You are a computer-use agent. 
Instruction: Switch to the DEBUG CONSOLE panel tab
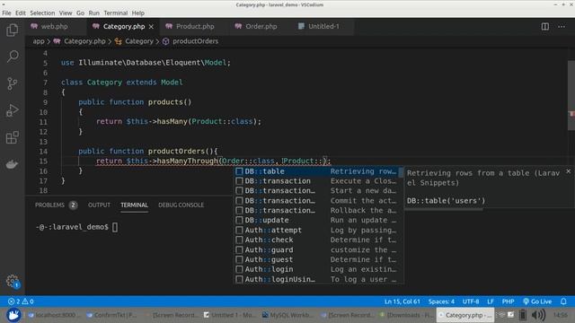coord(181,205)
